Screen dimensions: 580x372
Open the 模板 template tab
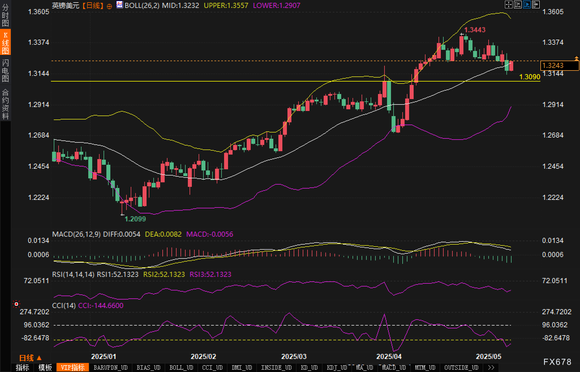[x=45, y=367]
